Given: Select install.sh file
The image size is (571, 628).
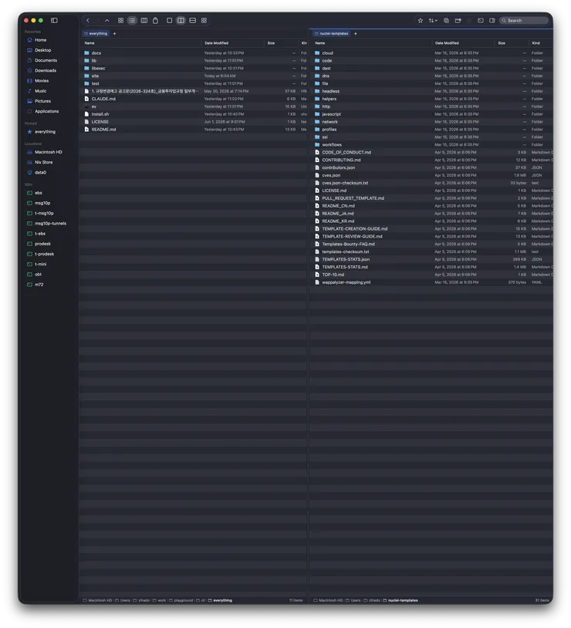Looking at the screenshot, I should (x=194, y=114).
